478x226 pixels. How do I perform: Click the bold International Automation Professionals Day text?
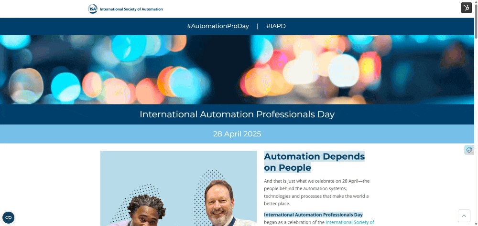click(x=314, y=215)
